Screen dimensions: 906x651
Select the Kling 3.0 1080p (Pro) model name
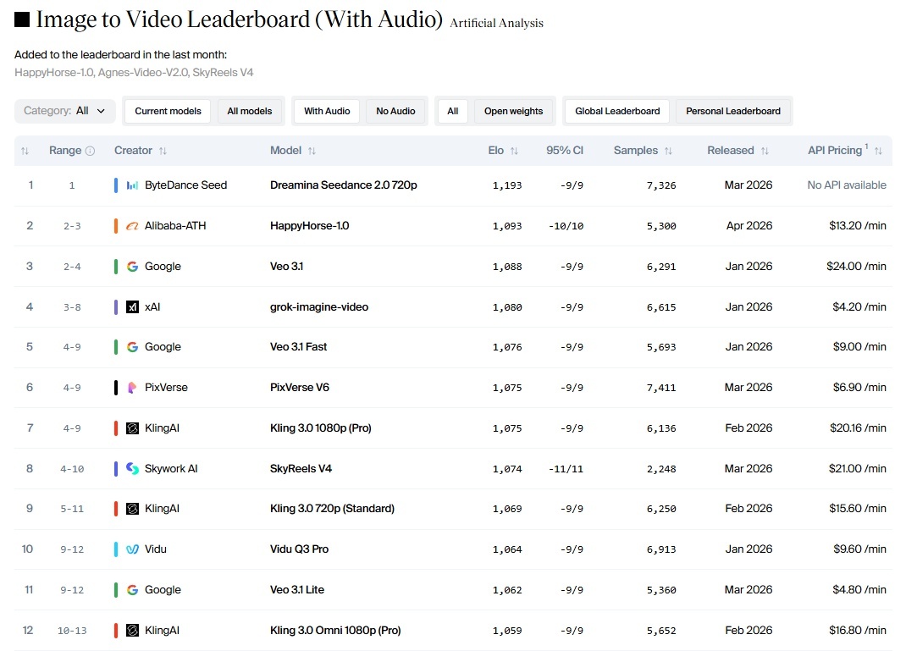pyautogui.click(x=321, y=428)
